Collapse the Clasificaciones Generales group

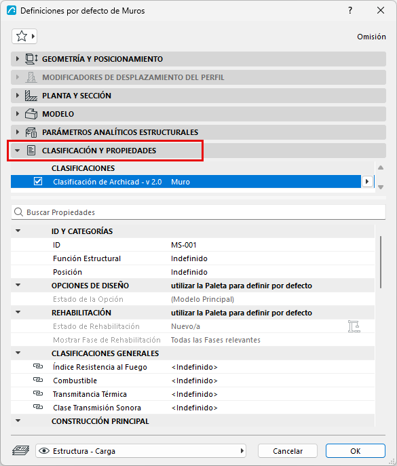click(18, 353)
